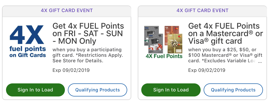The height and width of the screenshot is (105, 270).
Task: Select the right 4X GIFT CARD EVENT header
Action: (202, 11)
